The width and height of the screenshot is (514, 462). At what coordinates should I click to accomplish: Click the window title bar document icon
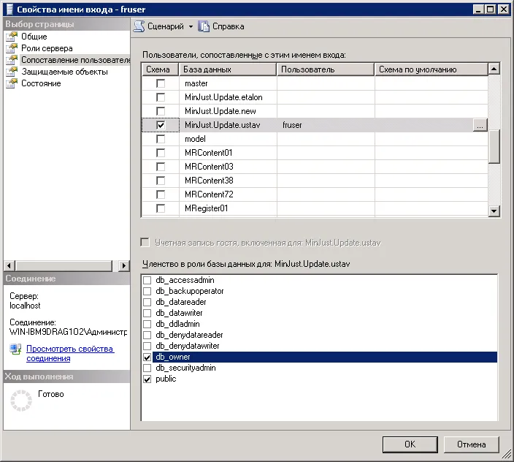click(9, 10)
